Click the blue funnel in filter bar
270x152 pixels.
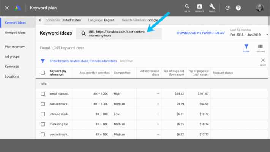(43, 61)
